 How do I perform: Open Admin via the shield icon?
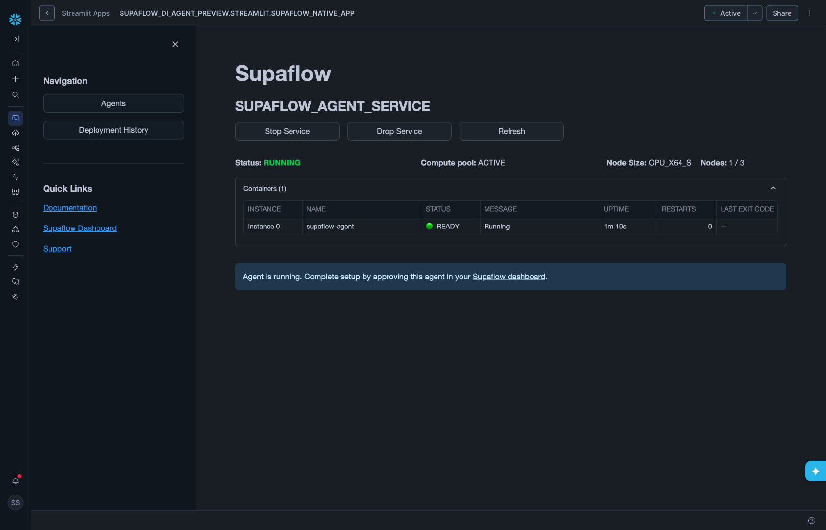(x=15, y=244)
